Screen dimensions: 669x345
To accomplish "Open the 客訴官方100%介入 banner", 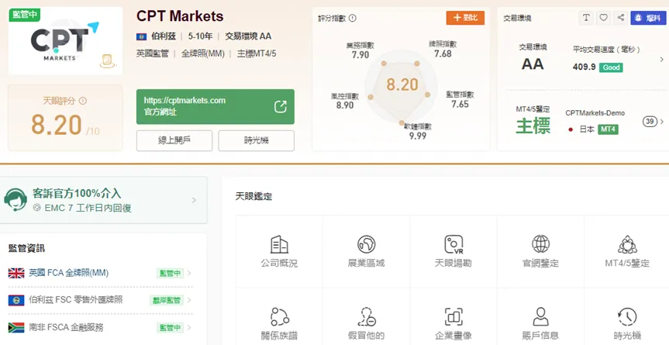I will pos(104,200).
